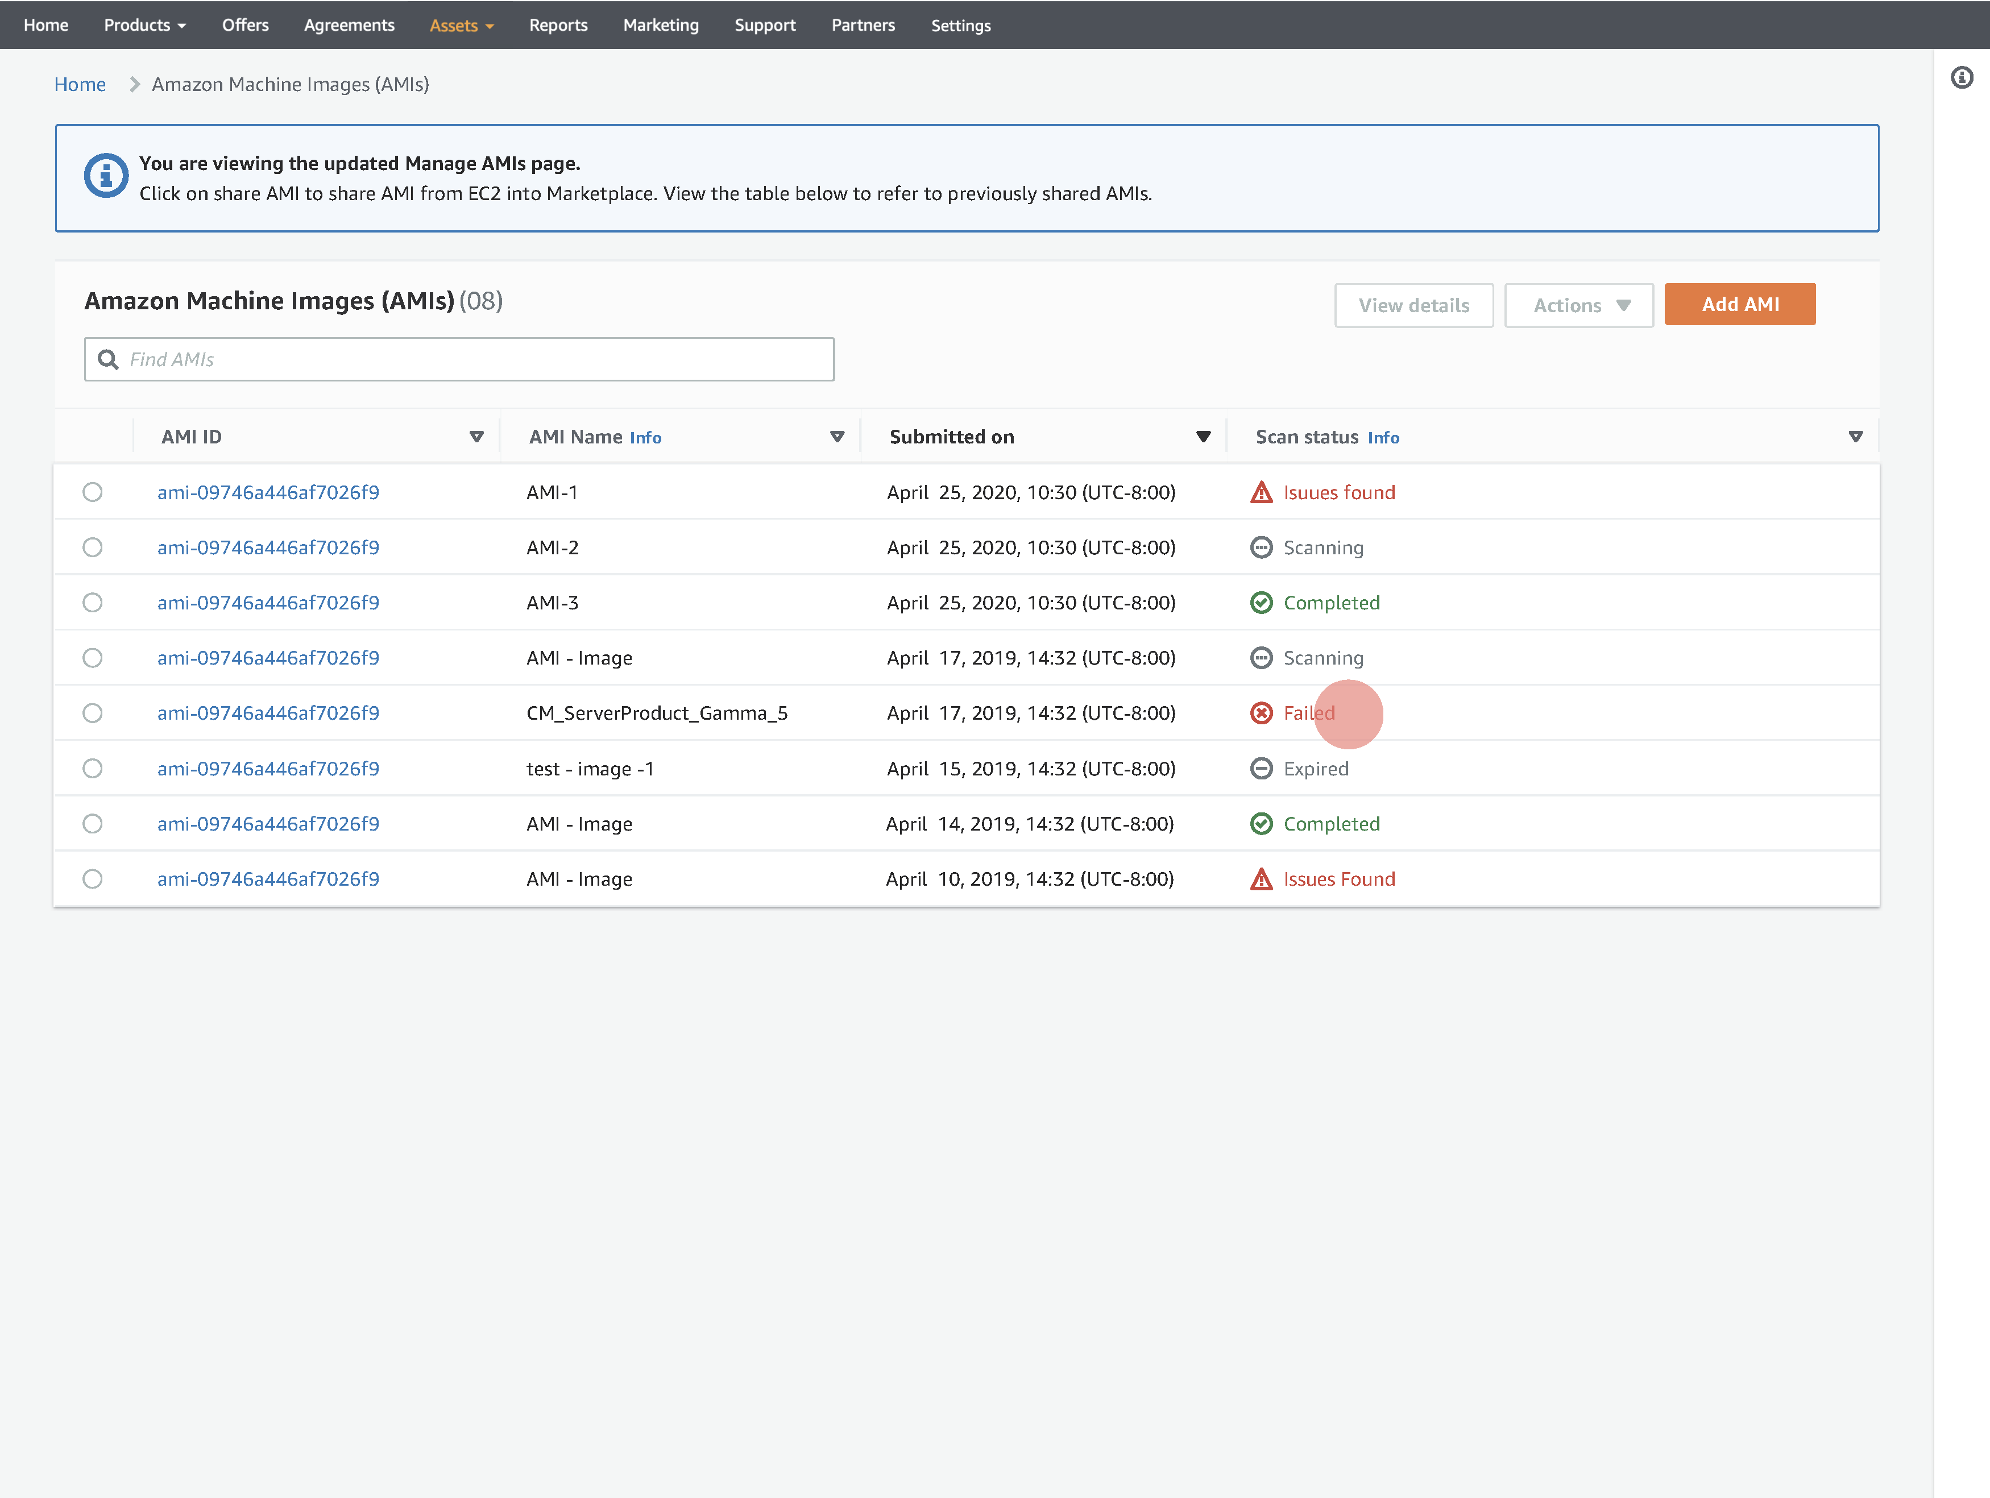Click the Add AMI button
The width and height of the screenshot is (1990, 1498).
(1739, 305)
